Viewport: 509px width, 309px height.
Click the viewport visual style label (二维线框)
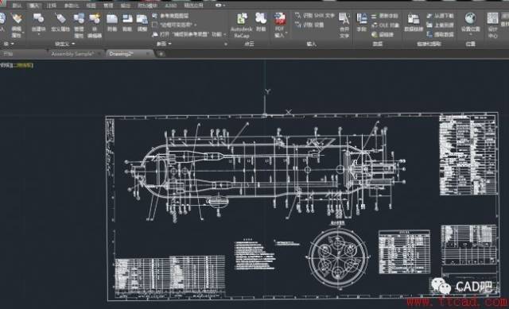point(23,65)
